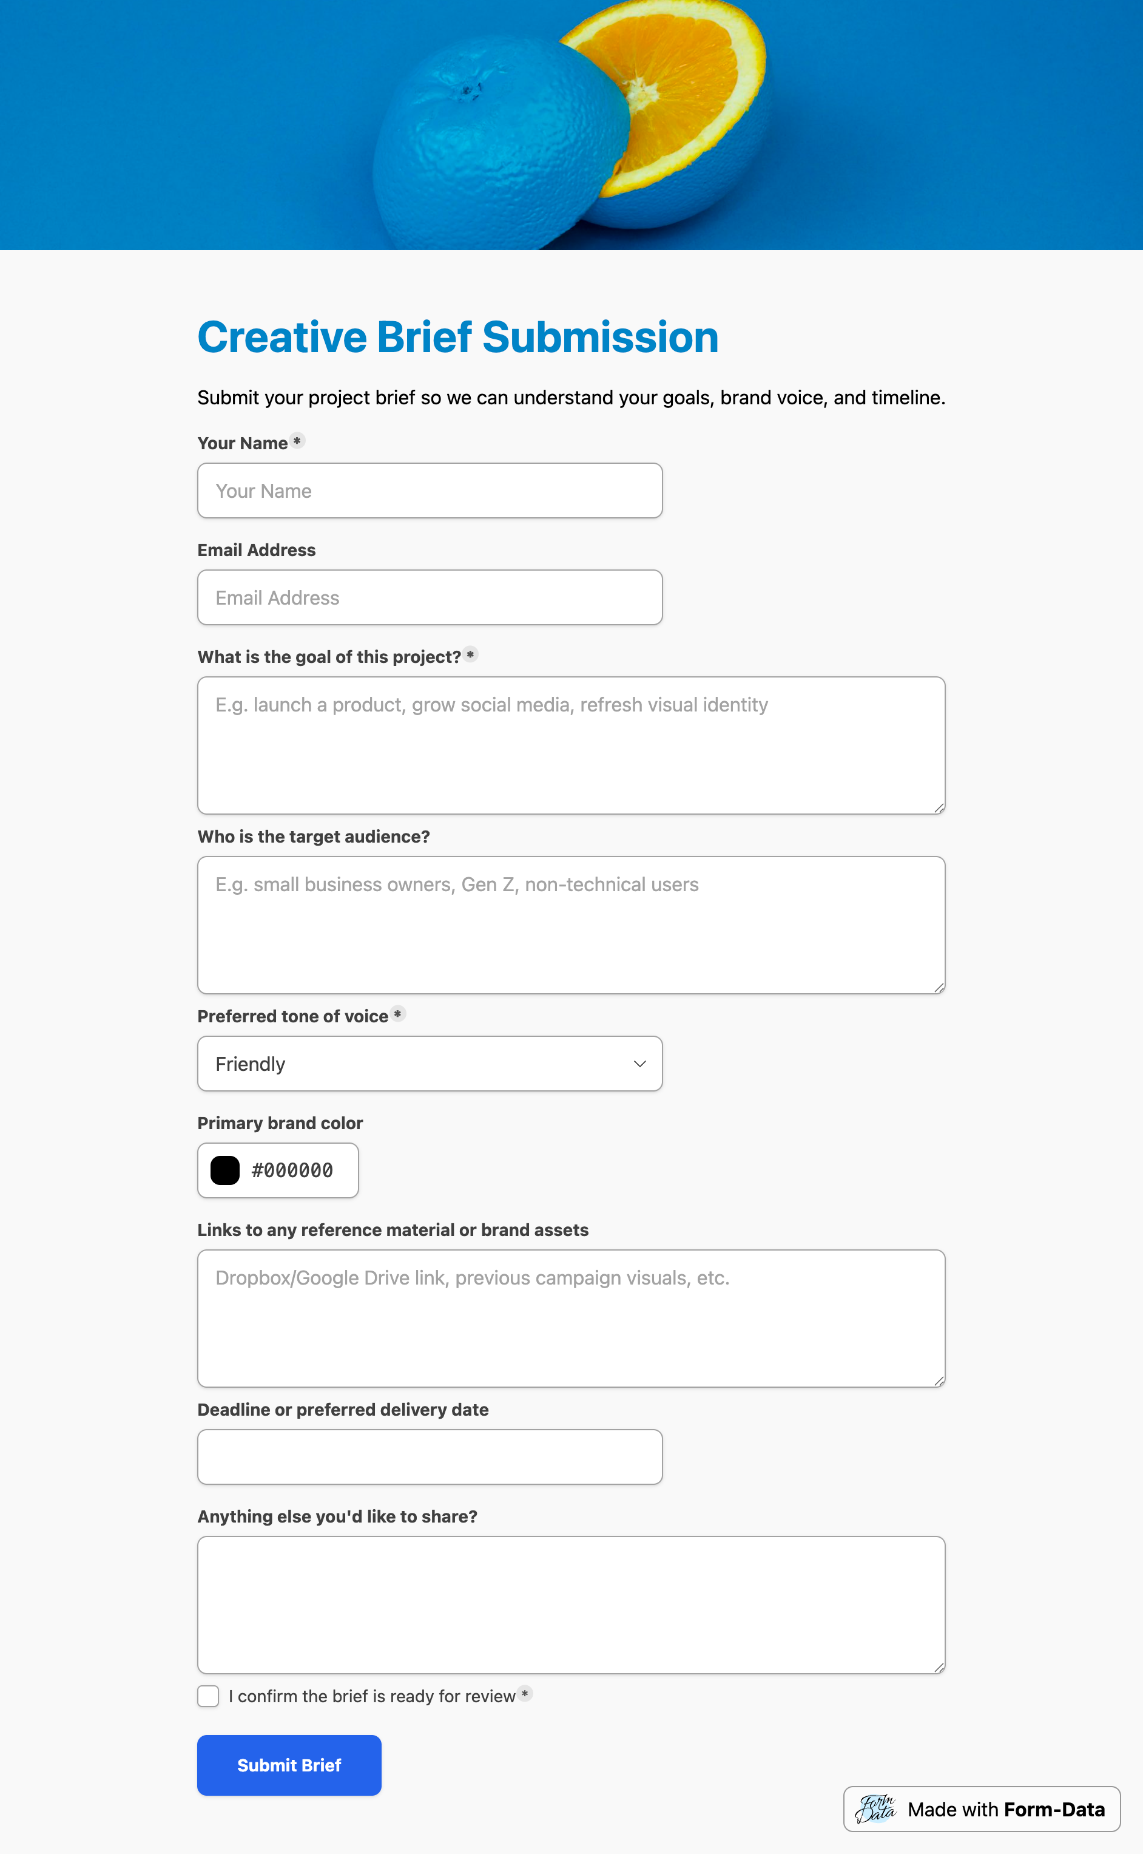
Task: Click the chevron on the tone dropdown
Action: 639,1064
